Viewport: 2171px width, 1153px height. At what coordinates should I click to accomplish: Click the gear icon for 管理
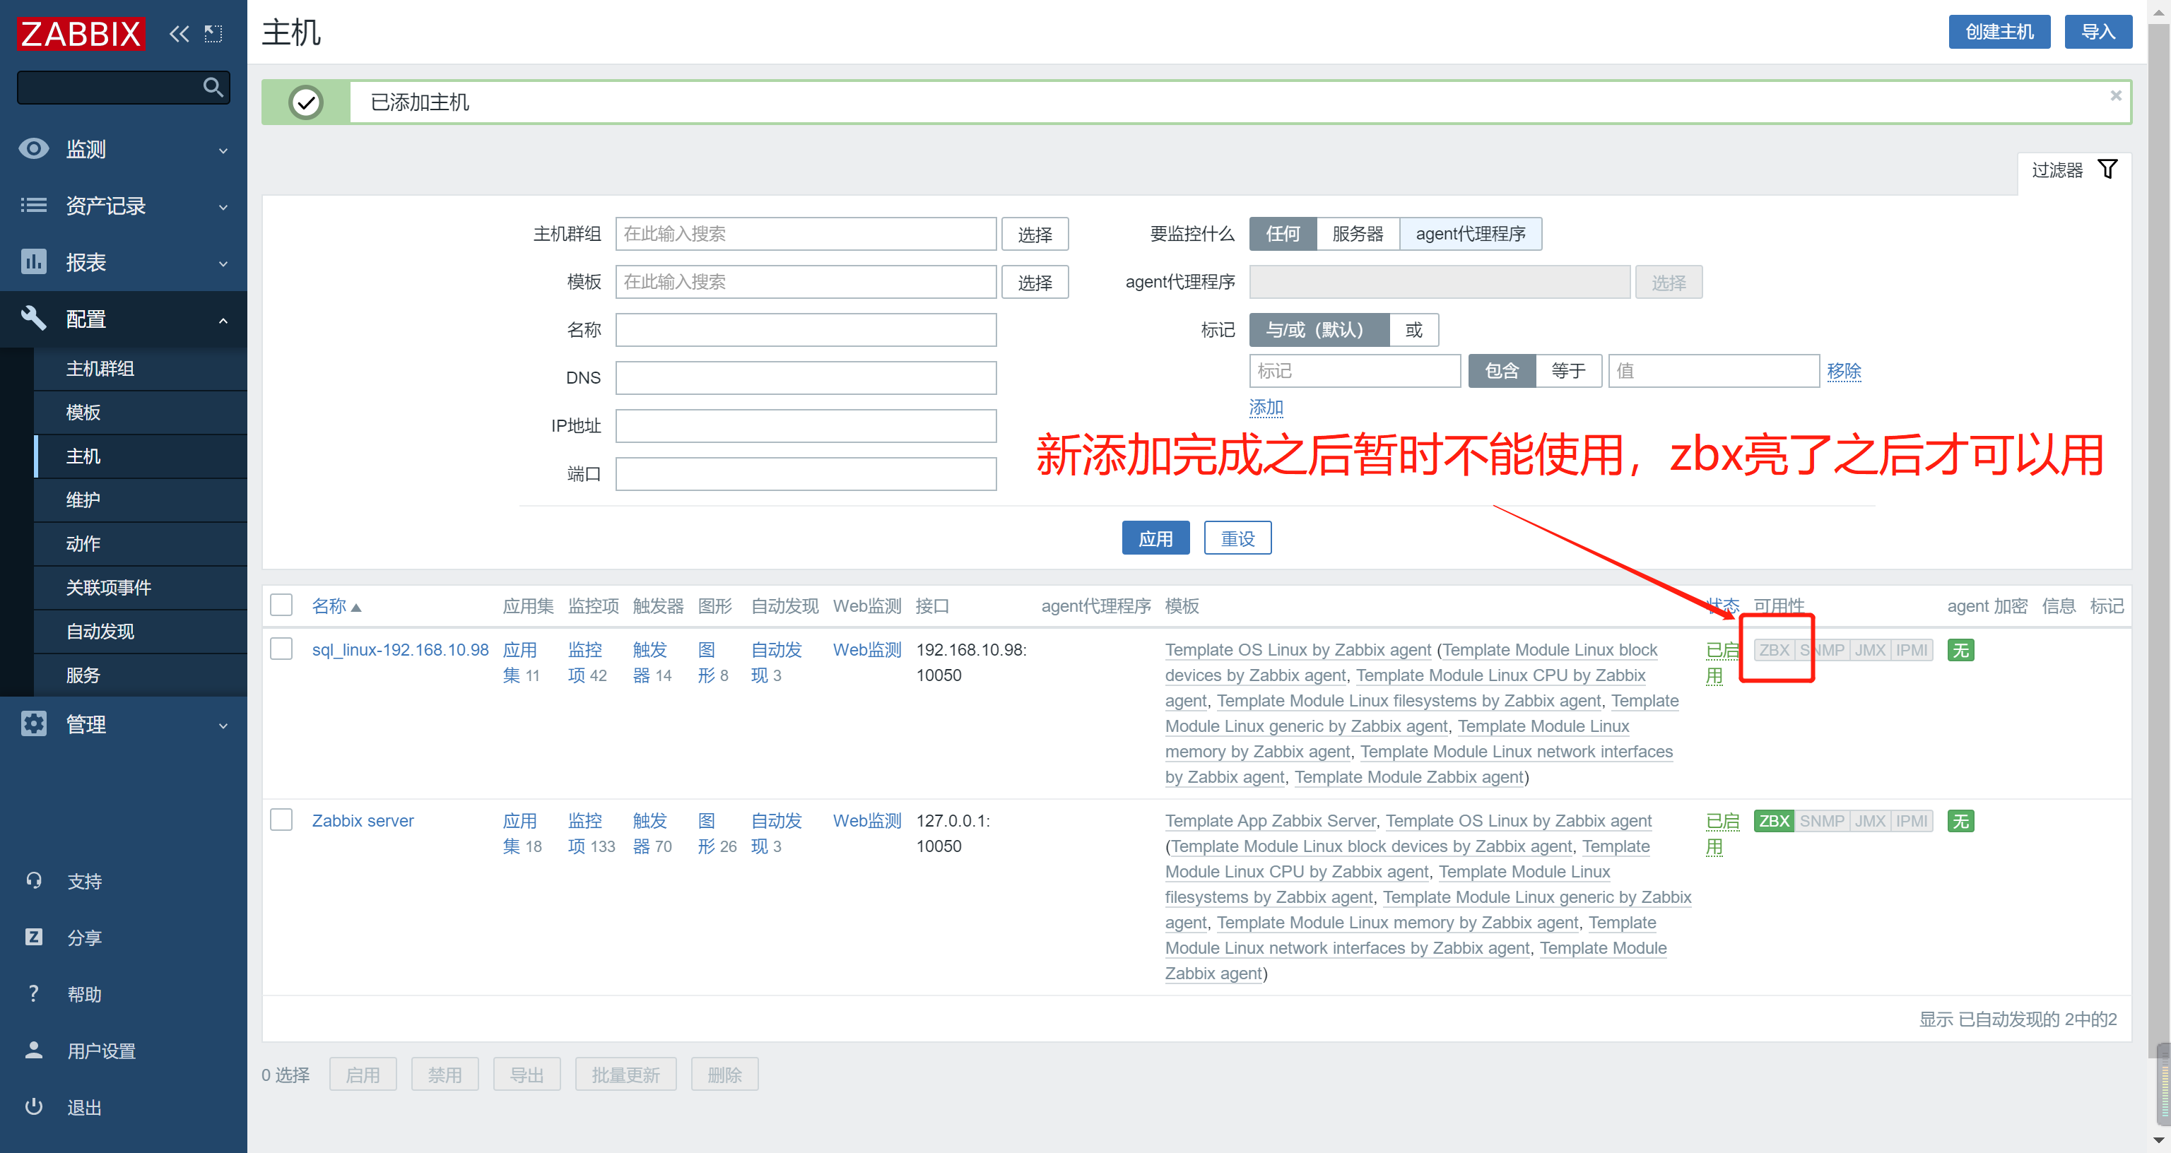coord(34,723)
